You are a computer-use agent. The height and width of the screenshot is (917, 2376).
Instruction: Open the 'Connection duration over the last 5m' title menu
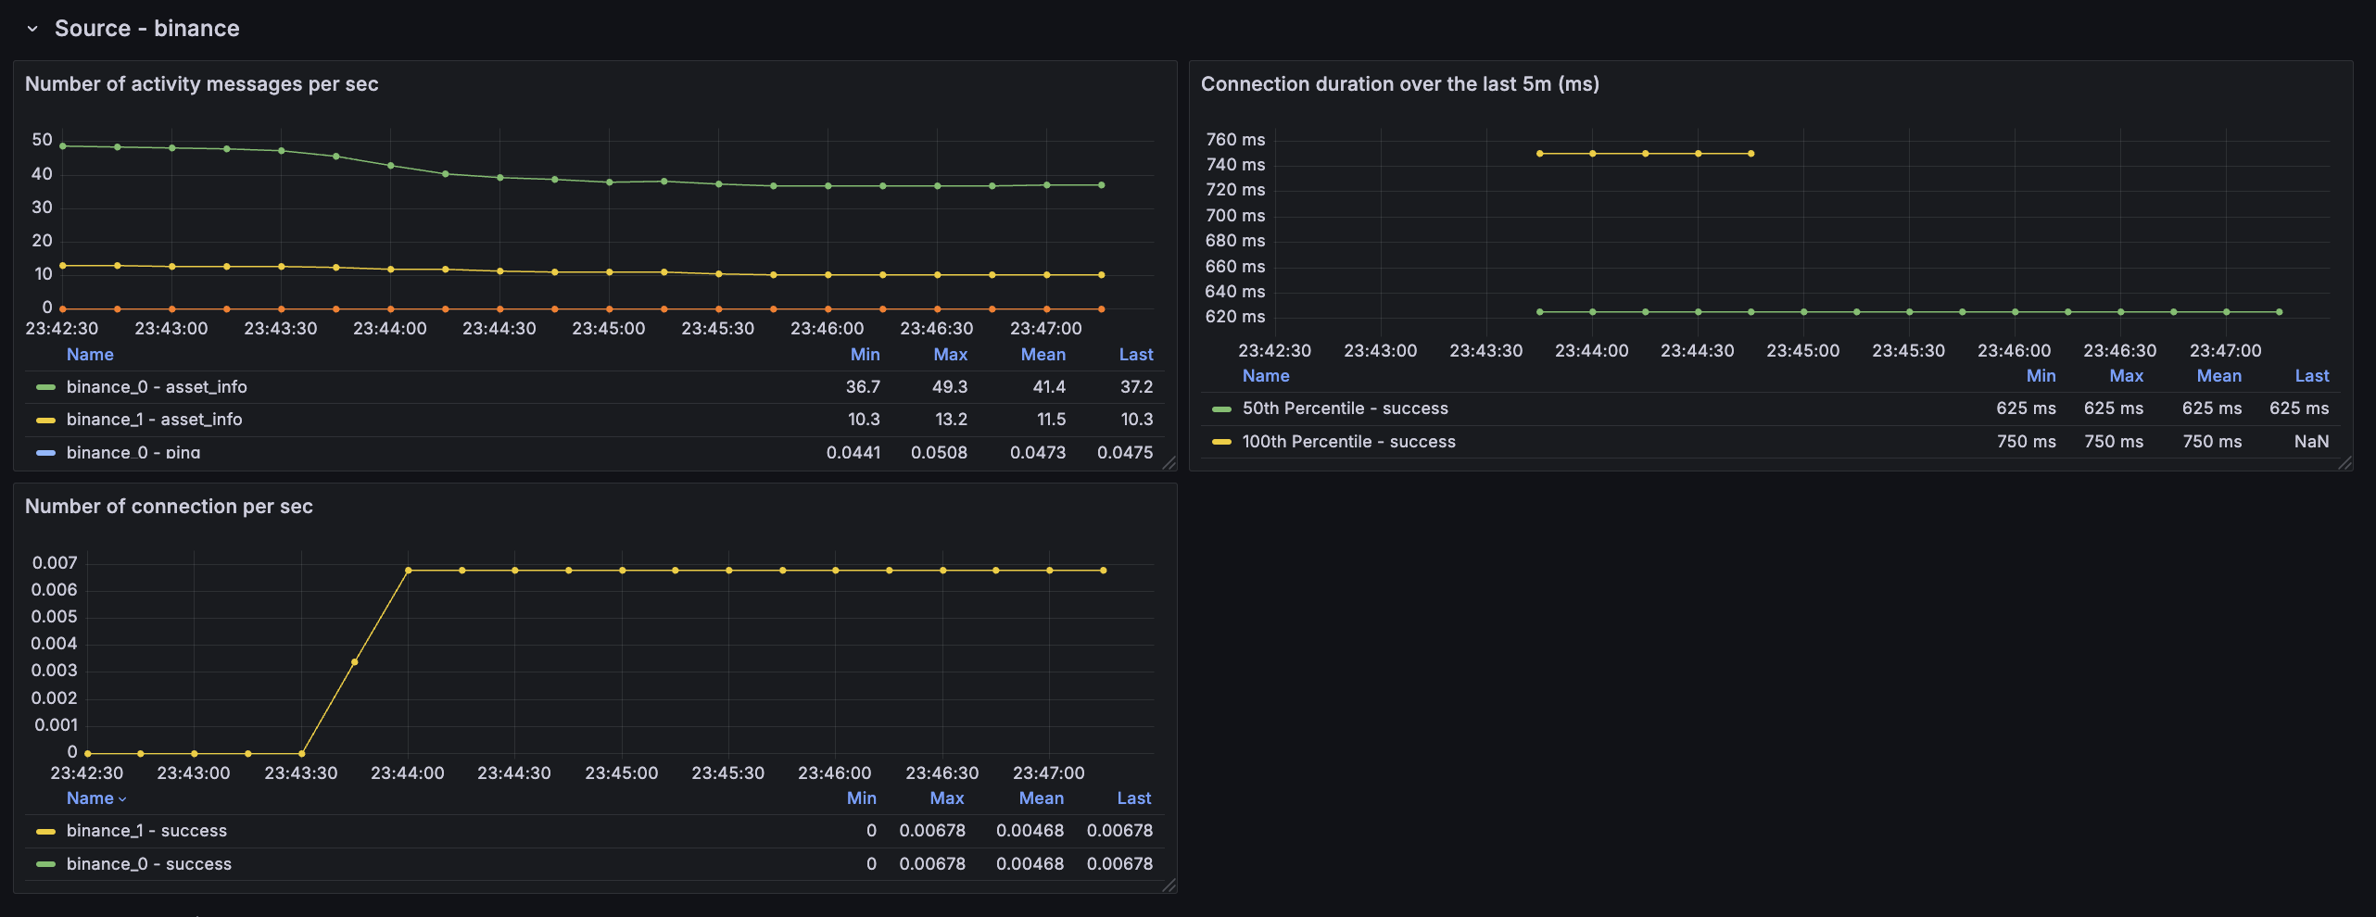tap(1399, 84)
